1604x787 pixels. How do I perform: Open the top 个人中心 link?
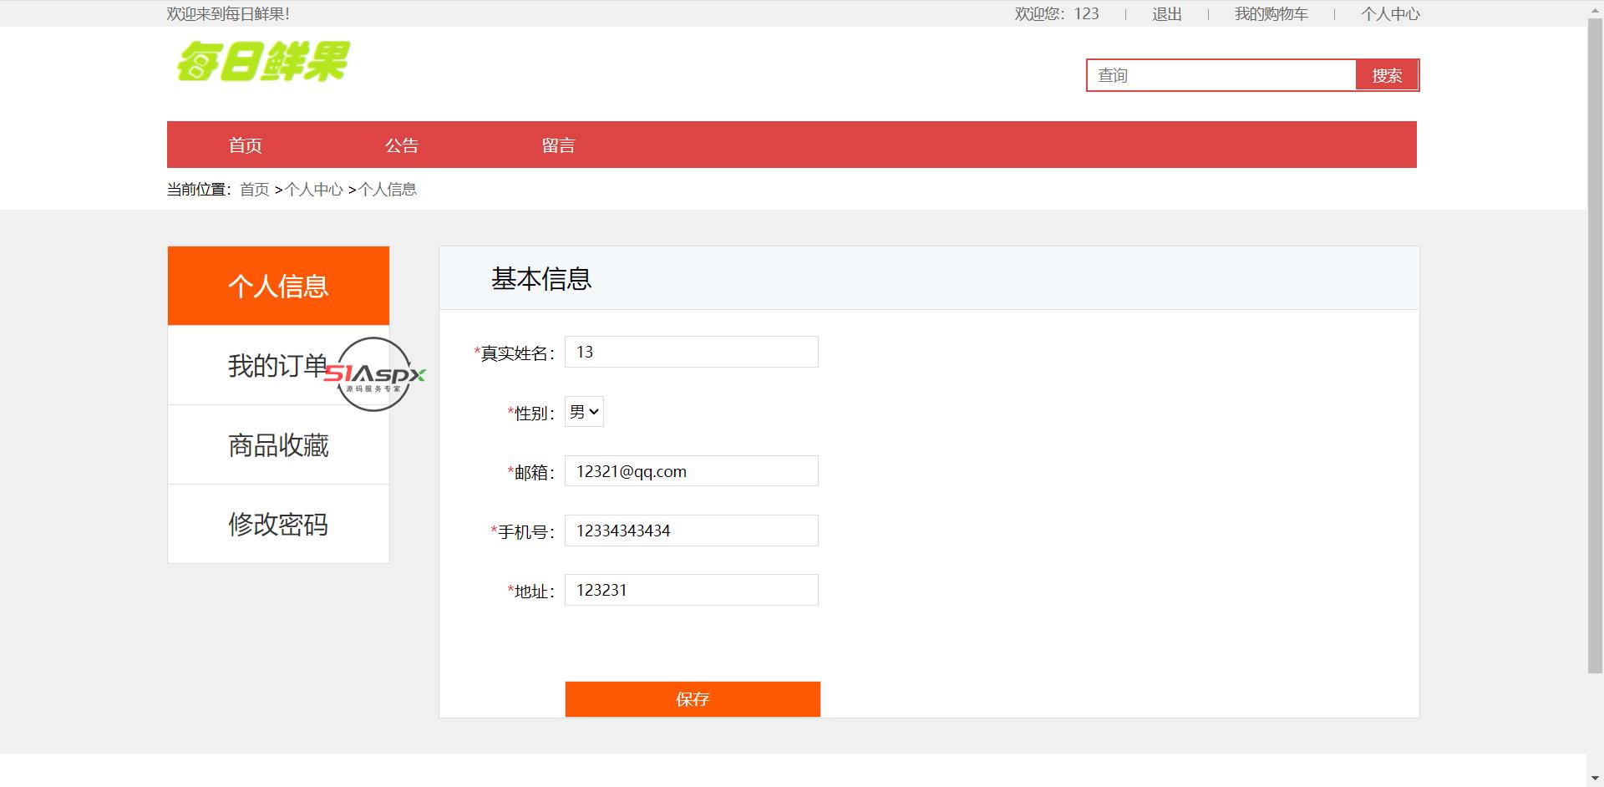pos(1390,14)
